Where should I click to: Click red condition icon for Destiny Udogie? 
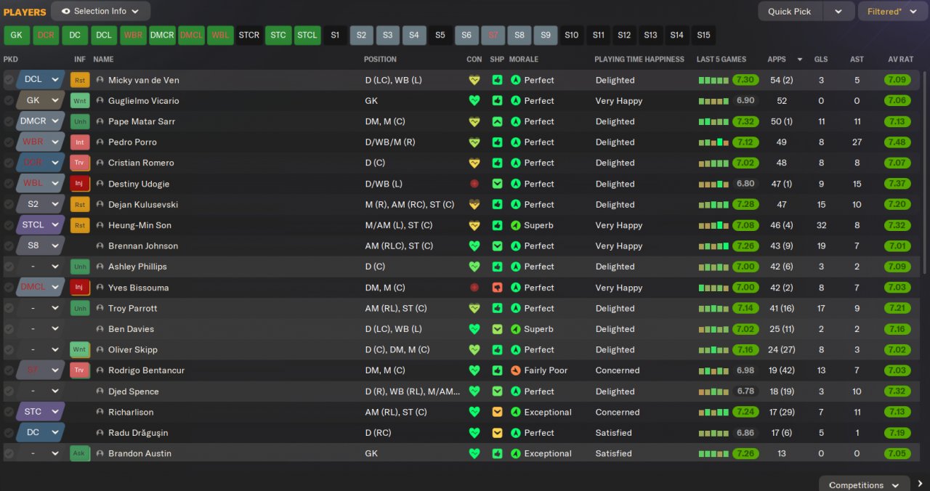474,184
